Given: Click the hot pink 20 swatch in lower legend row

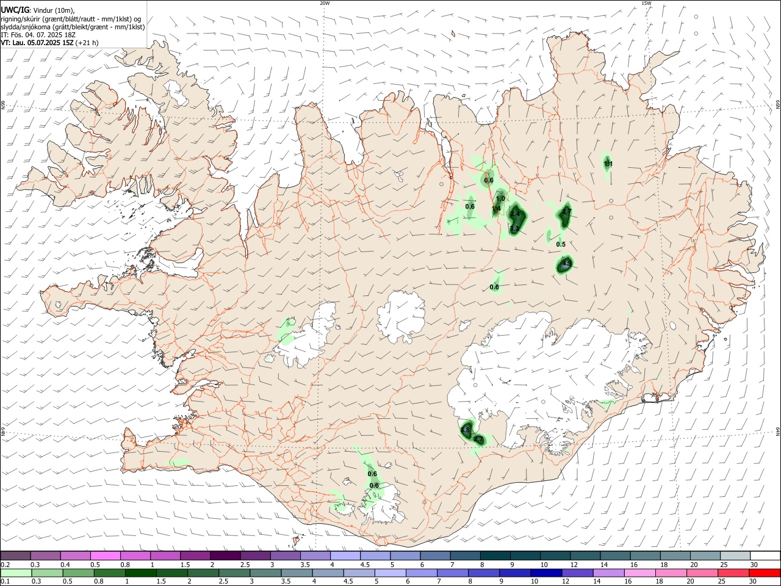Looking at the screenshot, I should [x=703, y=573].
